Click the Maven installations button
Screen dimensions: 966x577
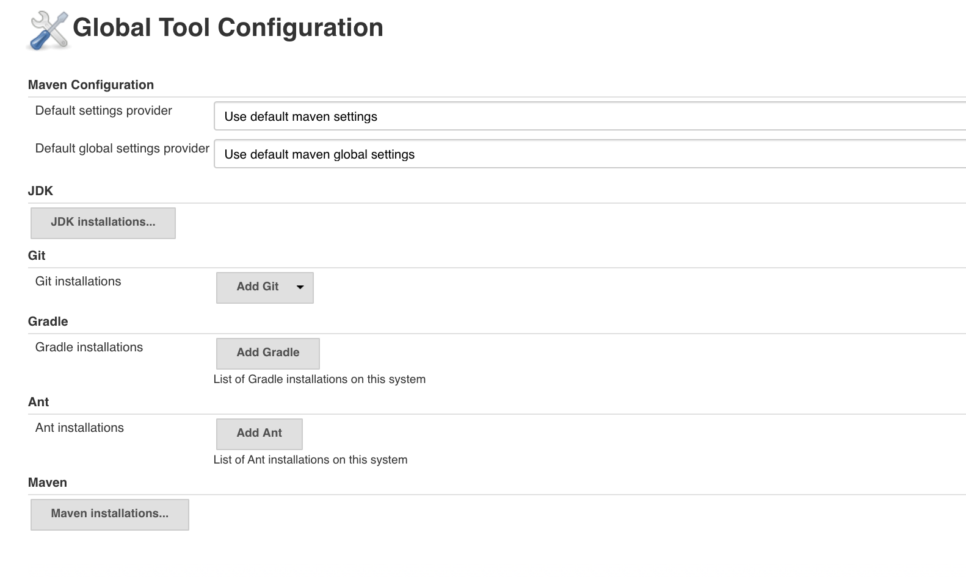click(110, 514)
